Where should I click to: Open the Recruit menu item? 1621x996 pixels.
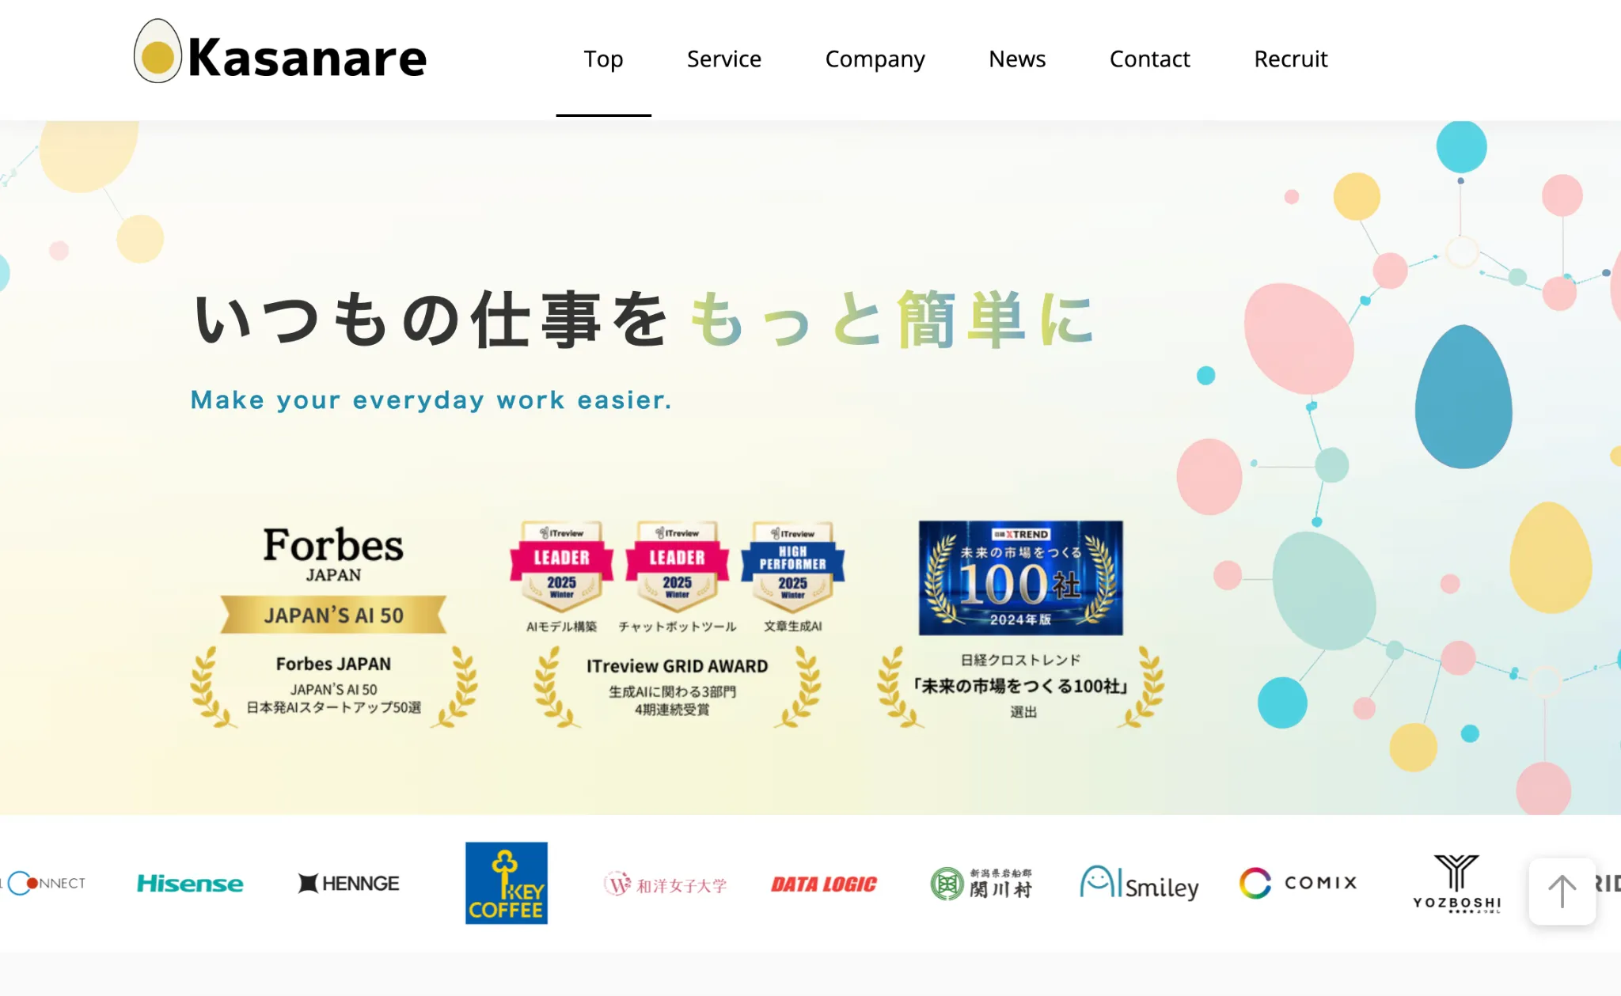(x=1290, y=59)
